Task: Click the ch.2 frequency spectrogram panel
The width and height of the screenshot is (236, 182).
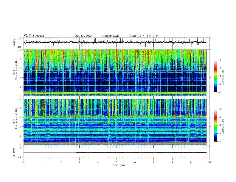Action: point(115,122)
